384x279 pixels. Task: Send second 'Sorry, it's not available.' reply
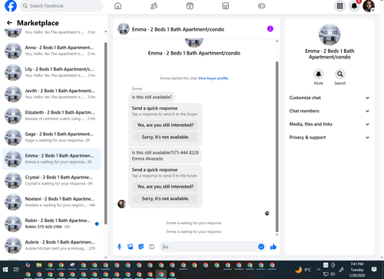point(165,198)
